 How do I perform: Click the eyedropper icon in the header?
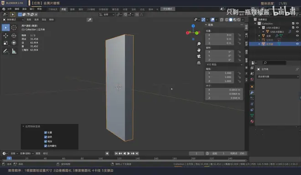pos(89,20)
